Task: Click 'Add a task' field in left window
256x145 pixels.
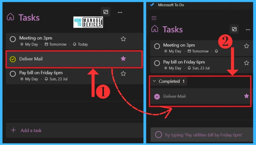Action: tap(74, 130)
